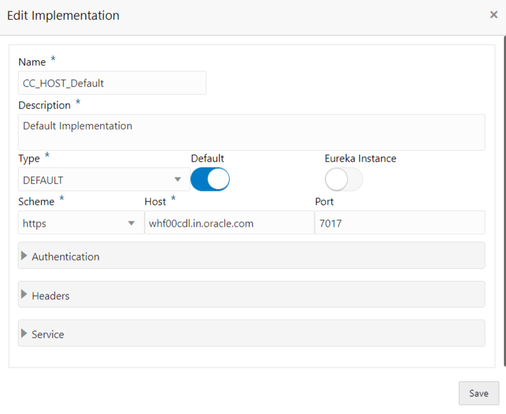The image size is (506, 414).
Task: Click the Edit Implementation dialog title
Action: tap(63, 15)
